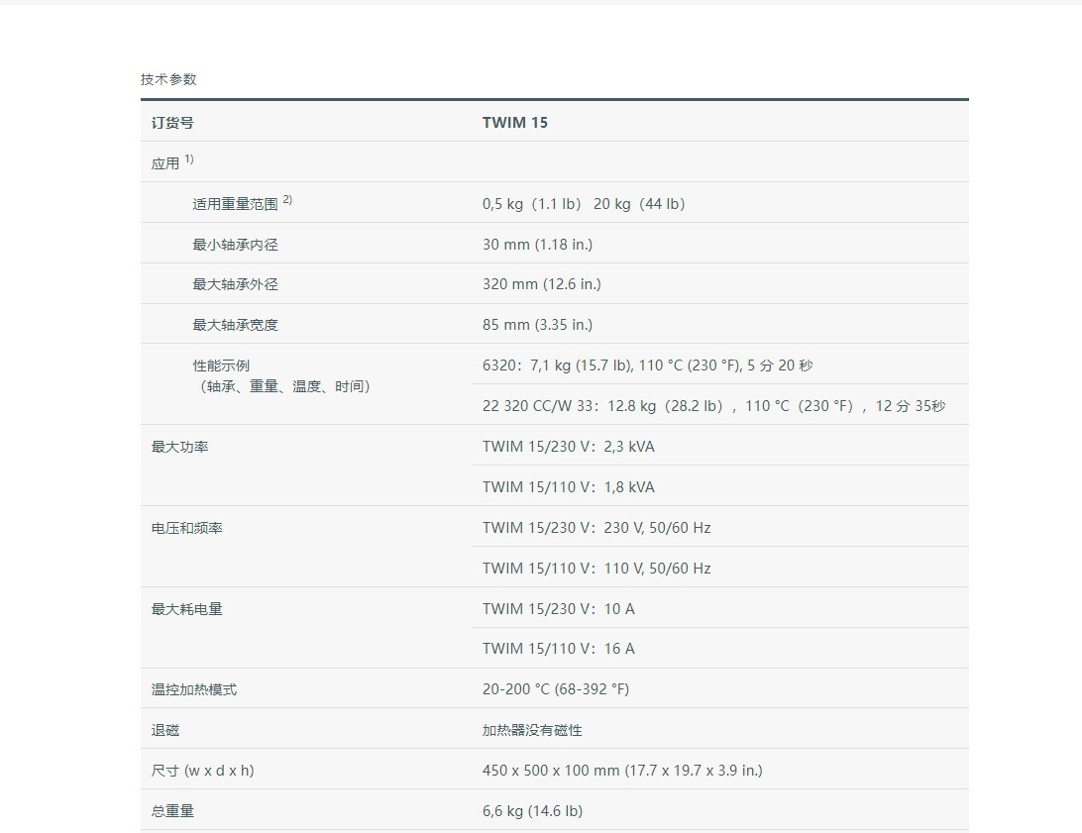Image resolution: width=1082 pixels, height=833 pixels.
Task: Select the TWIM 15/110 V: 1,8 kVA value
Action: click(x=569, y=487)
